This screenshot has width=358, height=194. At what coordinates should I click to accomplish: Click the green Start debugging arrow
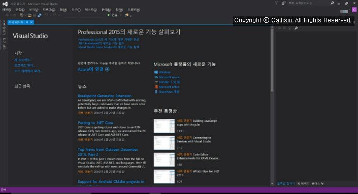tap(109, 15)
